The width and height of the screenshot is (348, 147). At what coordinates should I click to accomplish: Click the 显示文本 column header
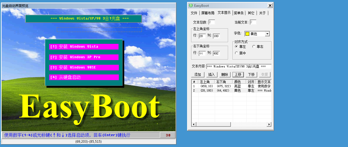pyautogui.click(x=264, y=82)
